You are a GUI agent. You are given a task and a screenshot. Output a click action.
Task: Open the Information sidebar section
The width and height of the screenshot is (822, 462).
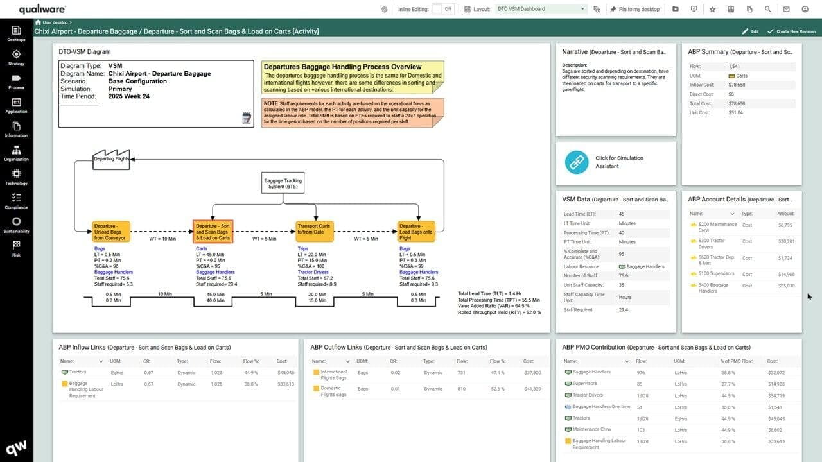pyautogui.click(x=16, y=129)
